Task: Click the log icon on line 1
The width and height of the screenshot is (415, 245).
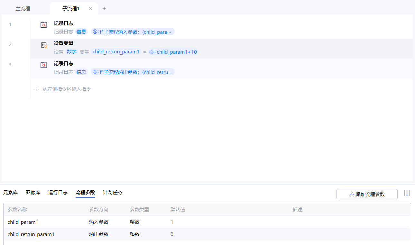Action: pos(44,25)
